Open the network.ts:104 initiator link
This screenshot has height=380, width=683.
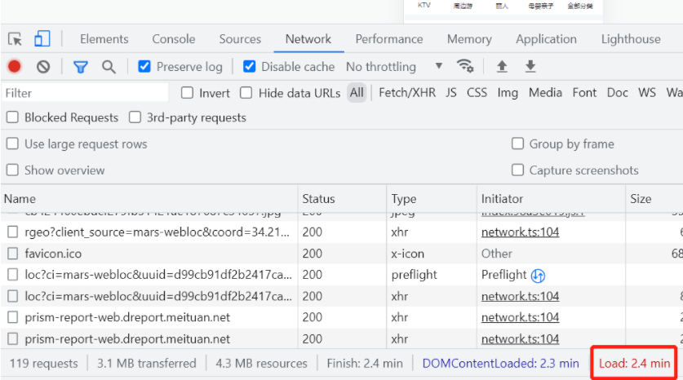(x=520, y=232)
